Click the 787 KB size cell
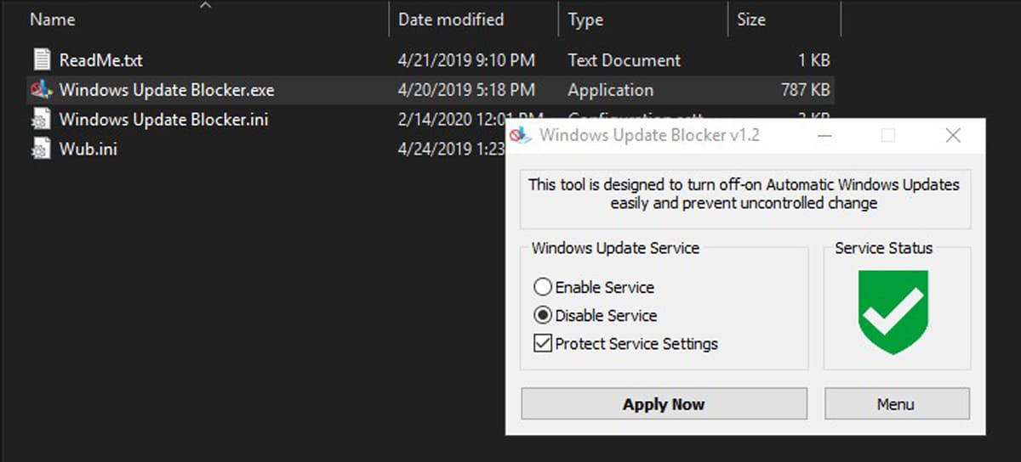 click(x=805, y=90)
